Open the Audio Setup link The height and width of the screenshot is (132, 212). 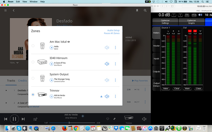pyautogui.click(x=113, y=30)
